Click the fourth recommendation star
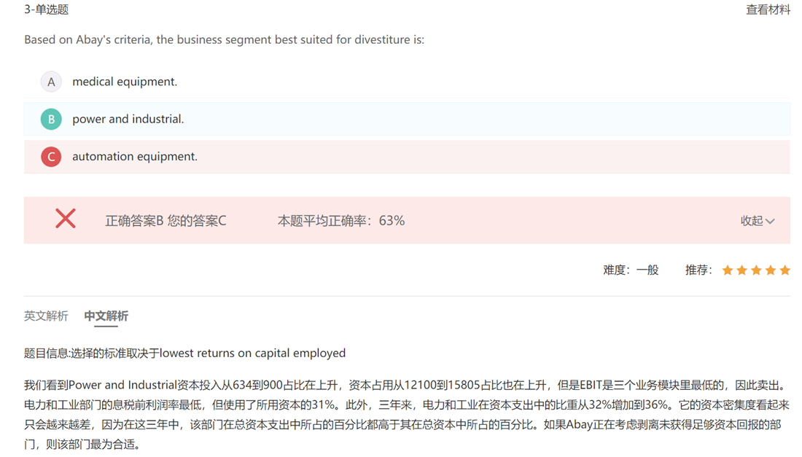 [771, 270]
